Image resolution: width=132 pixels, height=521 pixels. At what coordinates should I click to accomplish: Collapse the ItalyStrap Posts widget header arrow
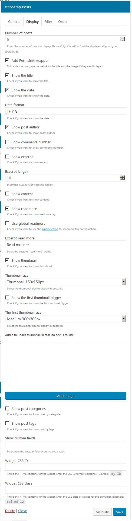tap(125, 7)
